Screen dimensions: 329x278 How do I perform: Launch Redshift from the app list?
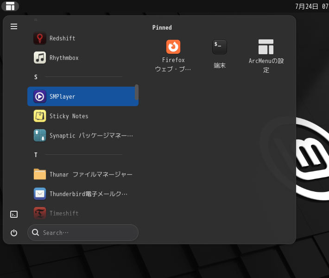83,38
